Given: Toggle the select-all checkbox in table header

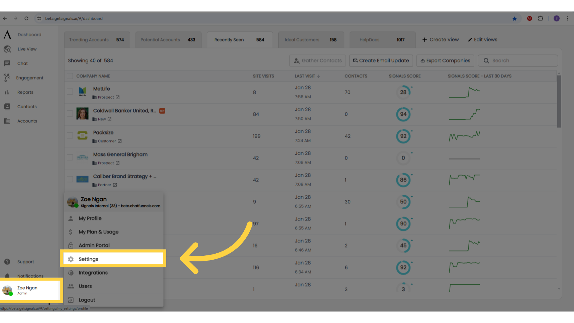Looking at the screenshot, I should click(x=70, y=76).
